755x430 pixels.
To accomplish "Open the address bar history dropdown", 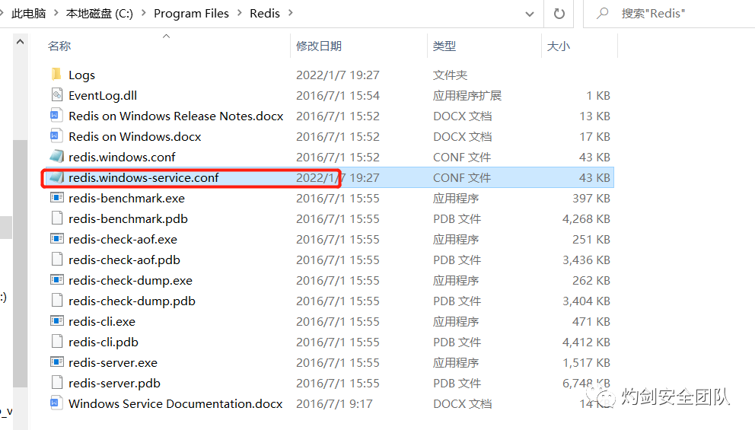I will tap(530, 14).
